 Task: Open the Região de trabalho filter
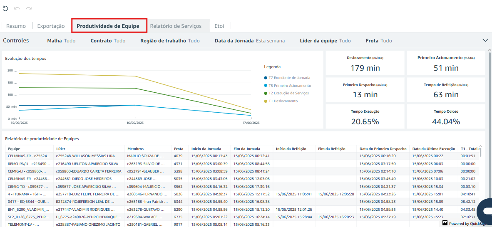coord(170,41)
